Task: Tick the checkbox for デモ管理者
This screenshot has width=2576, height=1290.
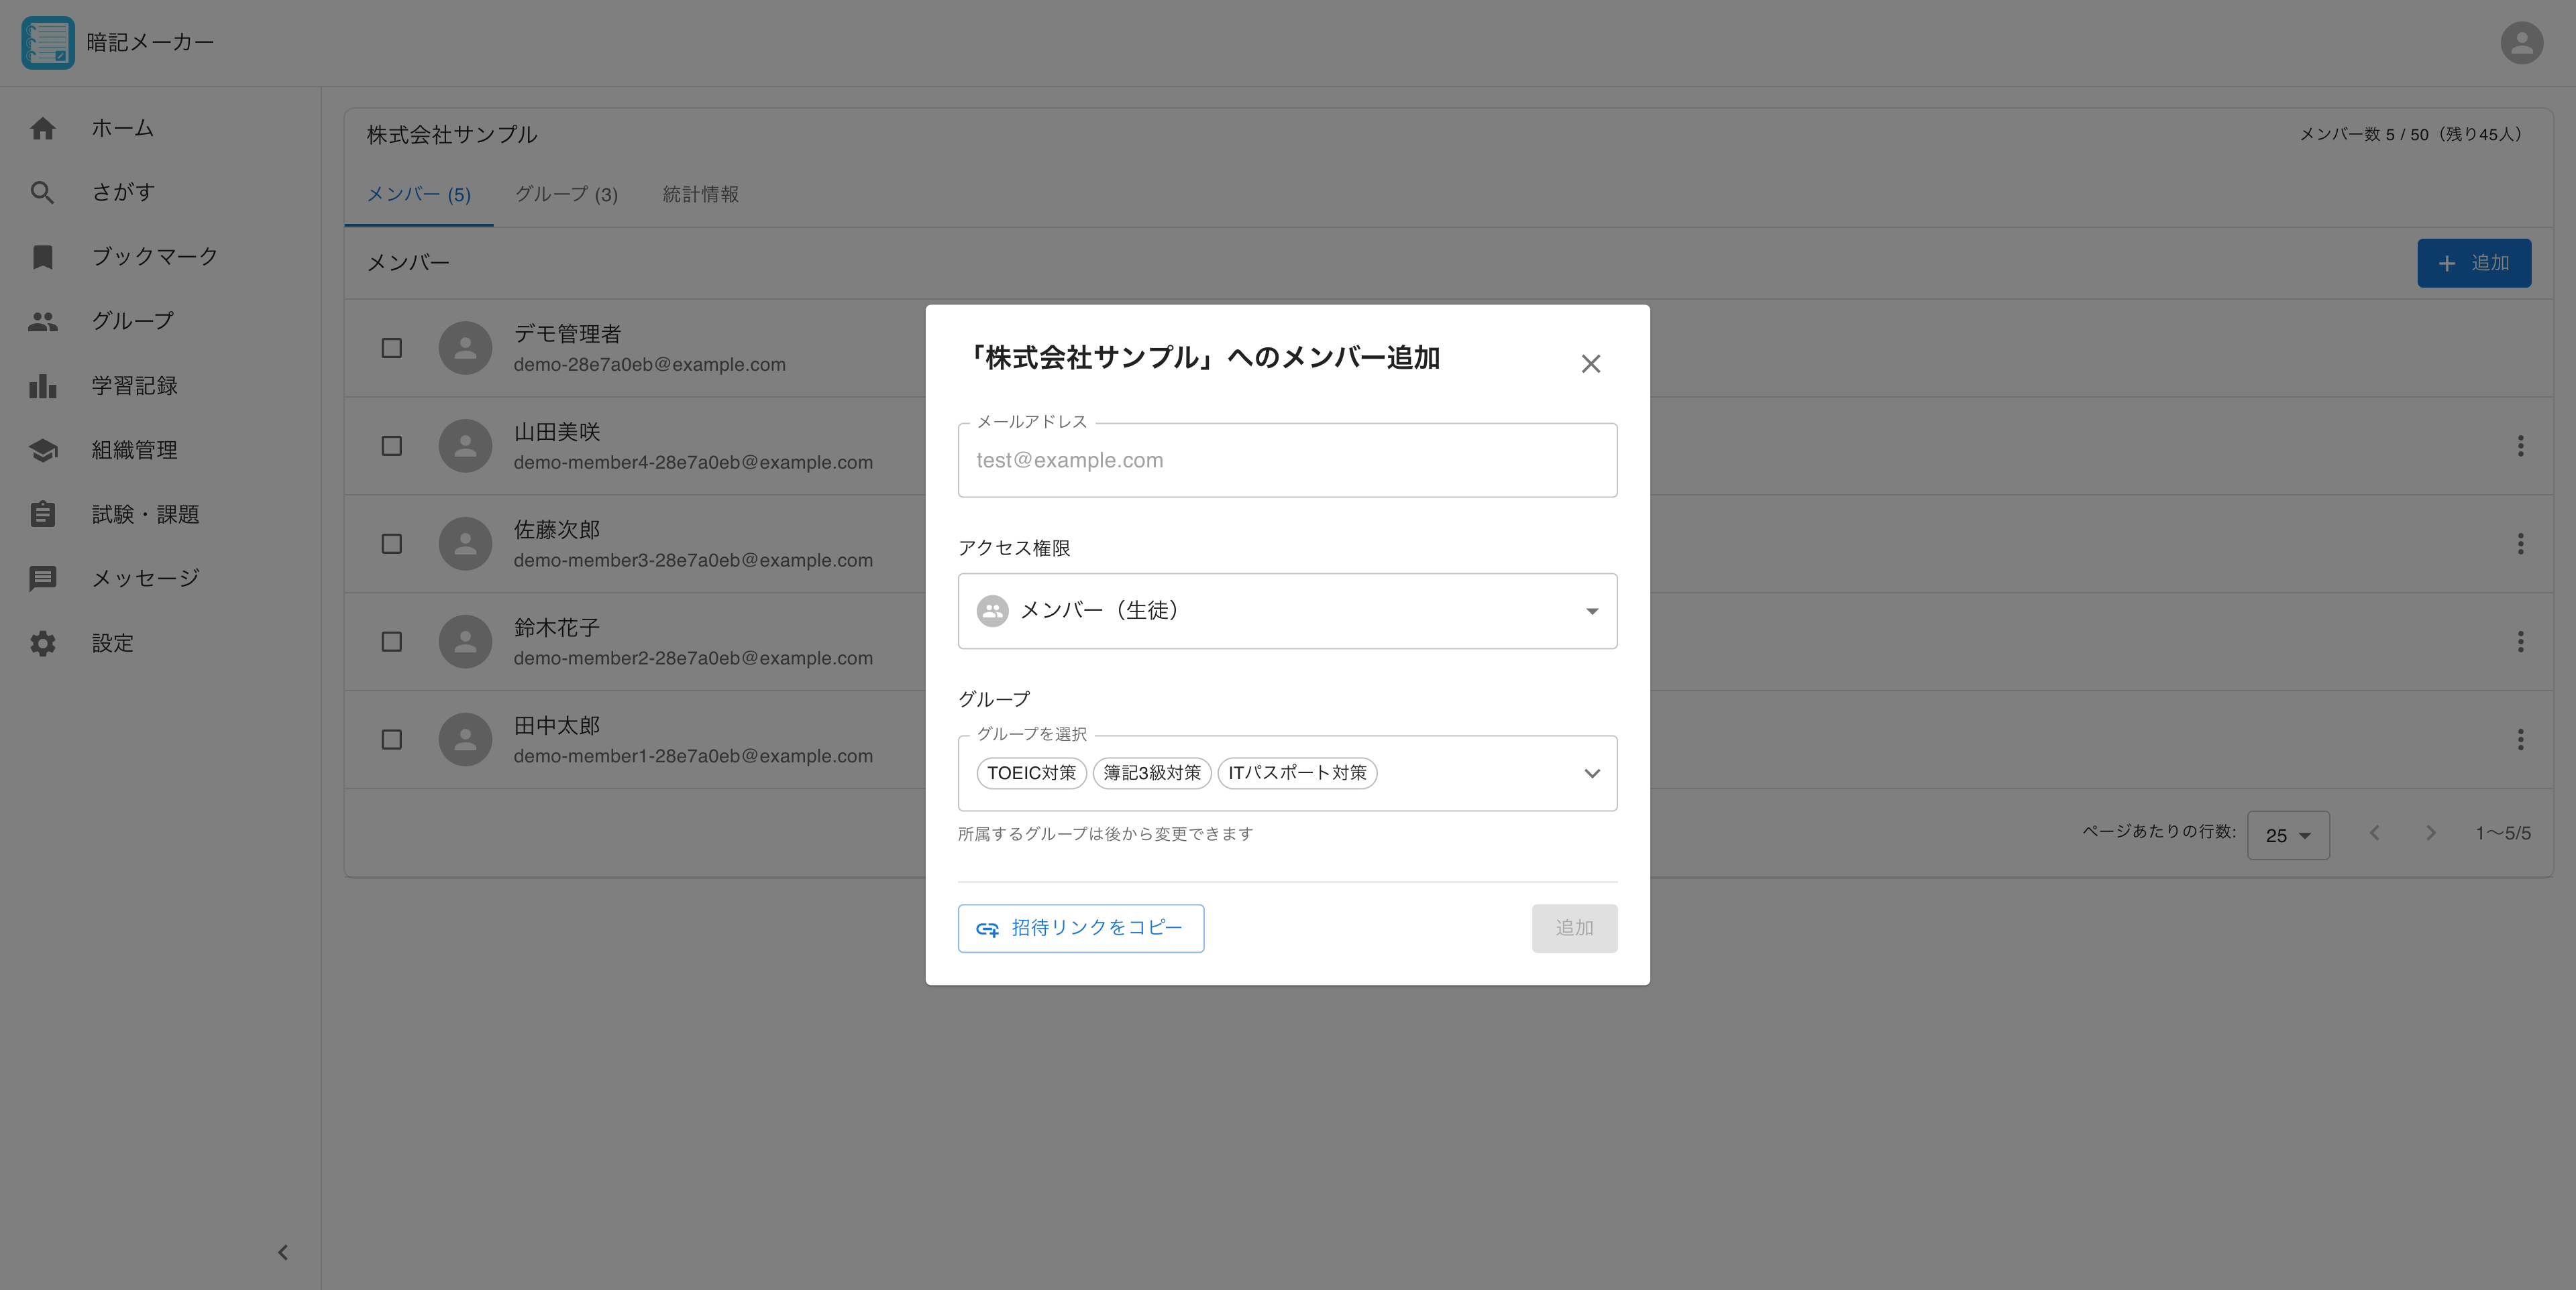Action: coord(392,348)
